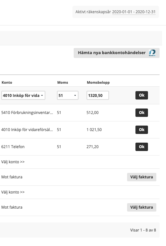The width and height of the screenshot is (166, 246).
Task: Select the 6211 Telefon account row
Action: [x=13, y=147]
